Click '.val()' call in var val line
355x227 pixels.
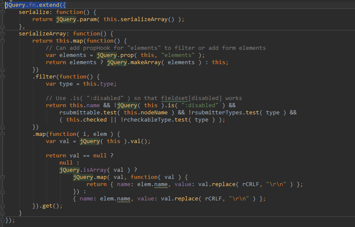pyautogui.click(x=137, y=141)
